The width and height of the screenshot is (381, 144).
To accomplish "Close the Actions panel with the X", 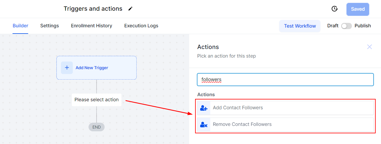I will [369, 47].
